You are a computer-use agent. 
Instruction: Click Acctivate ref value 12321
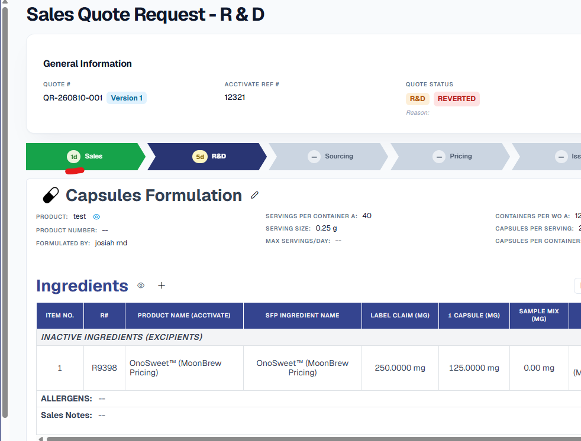(235, 98)
